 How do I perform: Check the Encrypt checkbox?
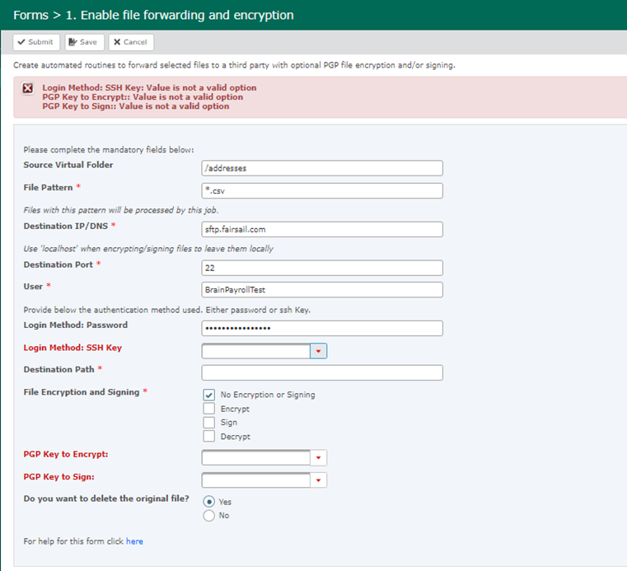point(208,409)
